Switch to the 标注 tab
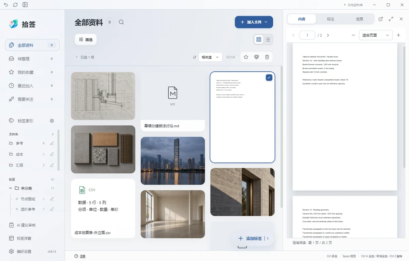 [331, 19]
